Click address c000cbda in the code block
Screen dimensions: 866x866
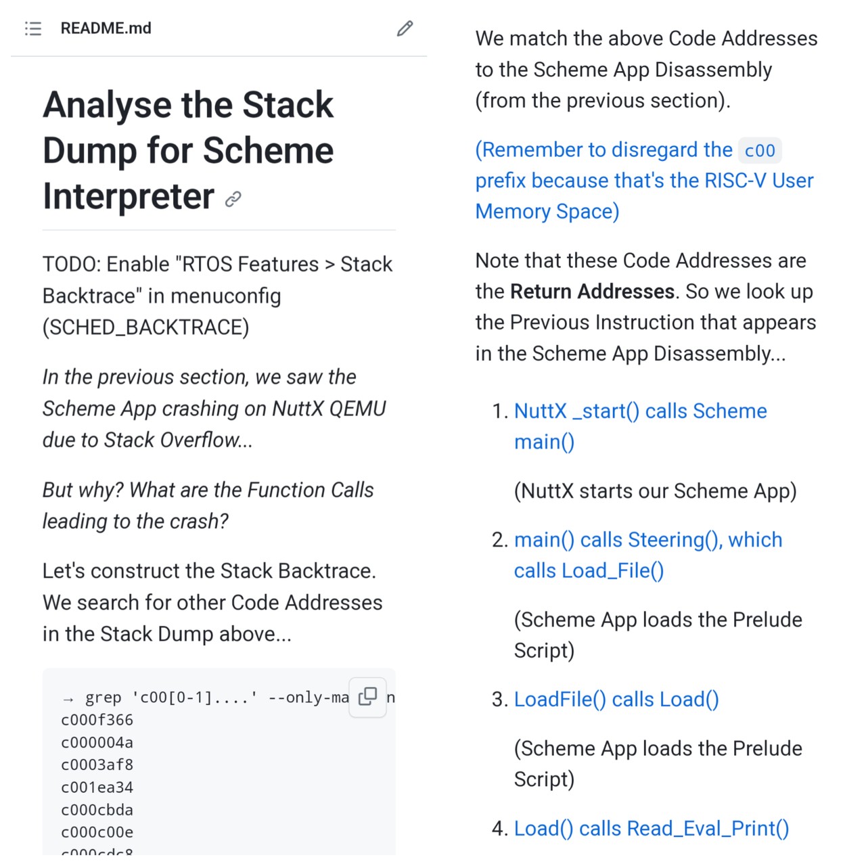[97, 810]
